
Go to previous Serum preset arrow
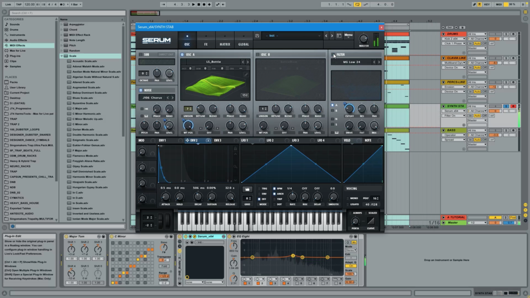pos(326,35)
